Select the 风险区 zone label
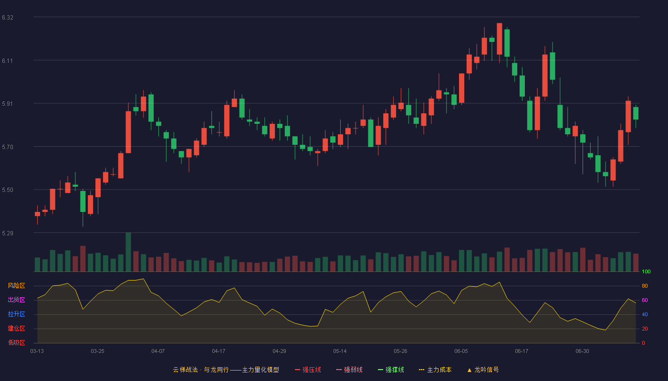This screenshot has width=668, height=381. [x=16, y=286]
